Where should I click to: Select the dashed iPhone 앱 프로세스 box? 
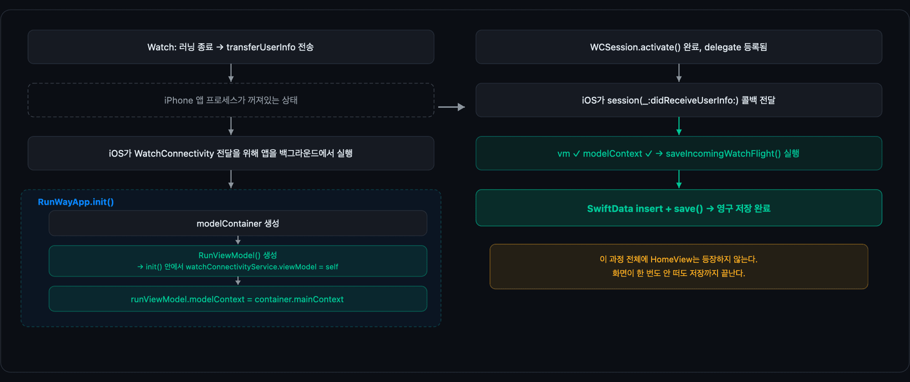click(x=231, y=100)
